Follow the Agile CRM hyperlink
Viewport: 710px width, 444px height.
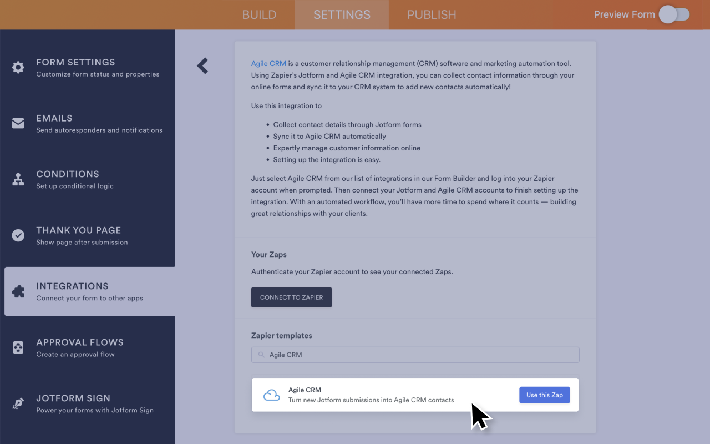(268, 64)
